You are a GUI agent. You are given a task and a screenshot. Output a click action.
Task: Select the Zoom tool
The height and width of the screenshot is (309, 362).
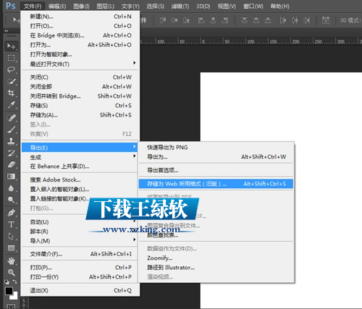pyautogui.click(x=11, y=273)
